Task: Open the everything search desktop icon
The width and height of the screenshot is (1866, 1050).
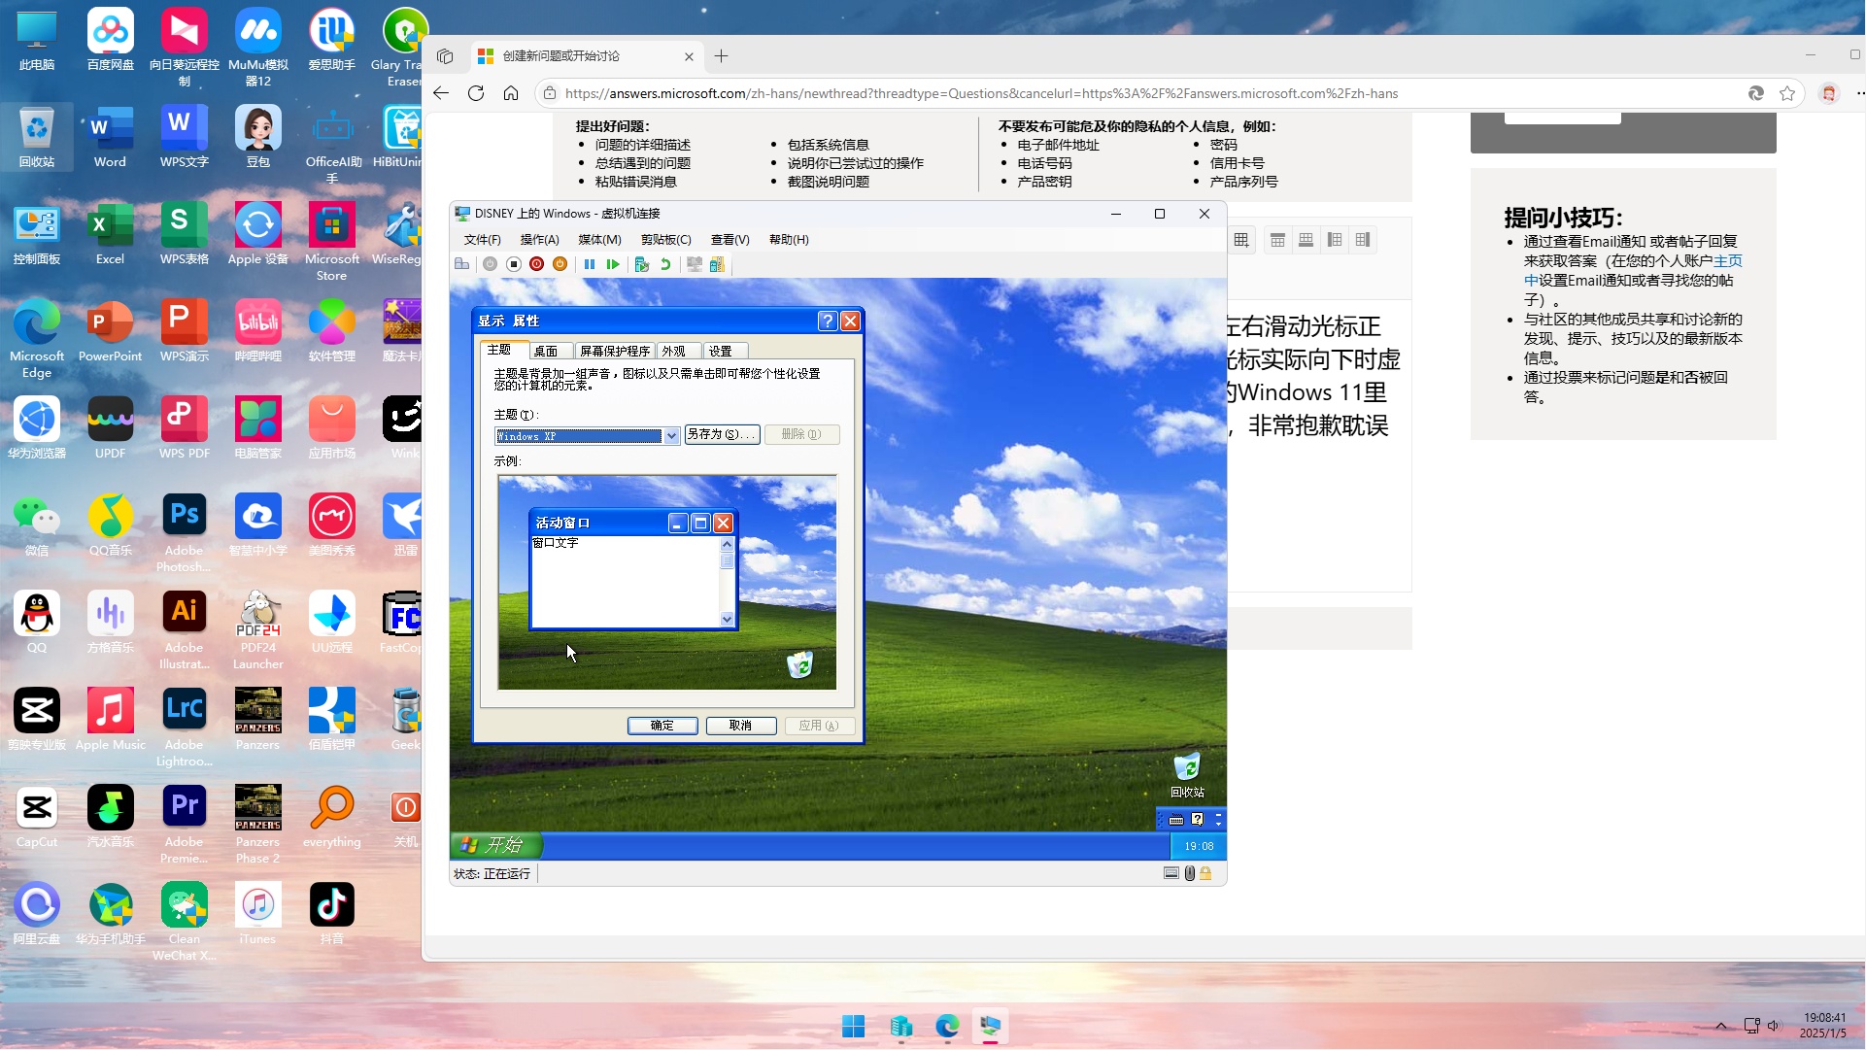Action: click(332, 818)
